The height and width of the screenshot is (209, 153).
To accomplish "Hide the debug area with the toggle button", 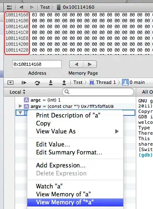I will tap(10, 83).
